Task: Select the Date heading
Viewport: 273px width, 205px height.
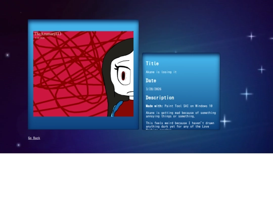Action: click(x=151, y=80)
